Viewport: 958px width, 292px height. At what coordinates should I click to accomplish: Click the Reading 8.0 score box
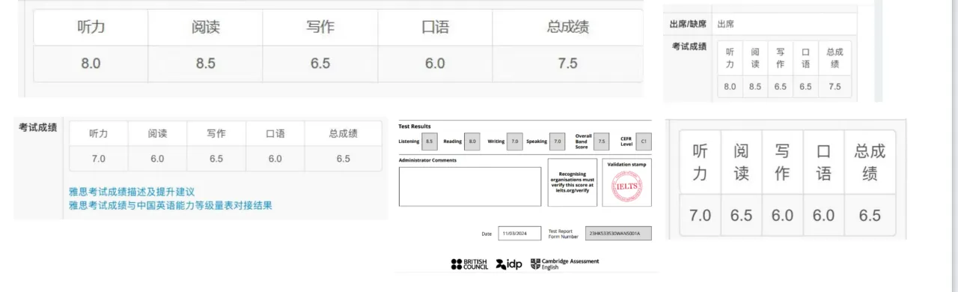click(472, 141)
